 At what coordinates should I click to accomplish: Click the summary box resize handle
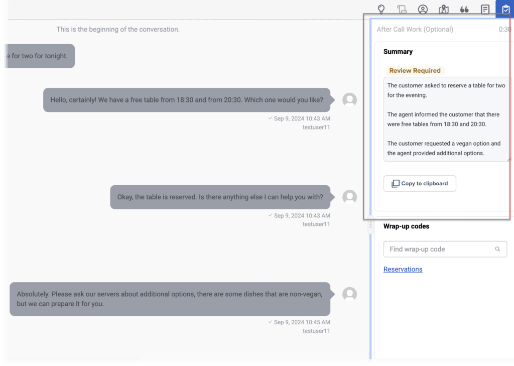[x=509, y=160]
